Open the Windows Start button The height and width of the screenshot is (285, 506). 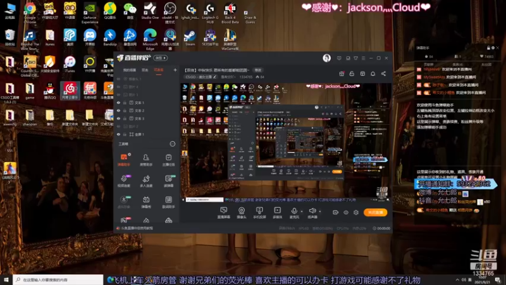tap(6, 280)
